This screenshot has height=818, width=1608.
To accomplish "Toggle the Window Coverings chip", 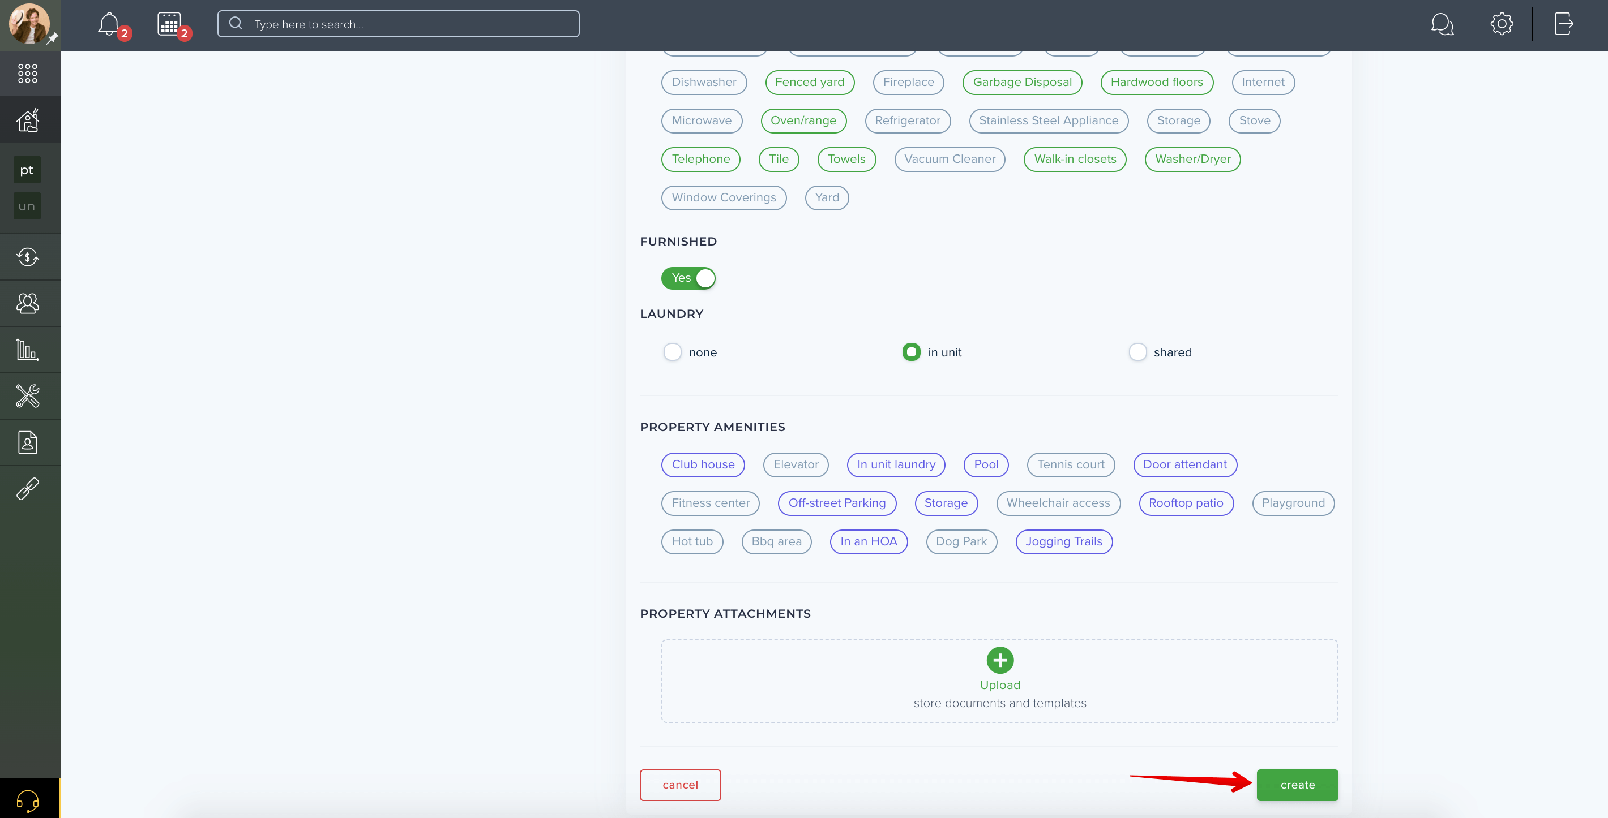I will point(724,197).
